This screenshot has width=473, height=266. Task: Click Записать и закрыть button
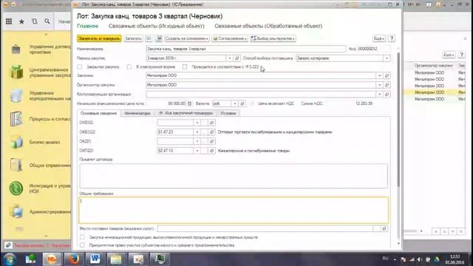pos(99,38)
